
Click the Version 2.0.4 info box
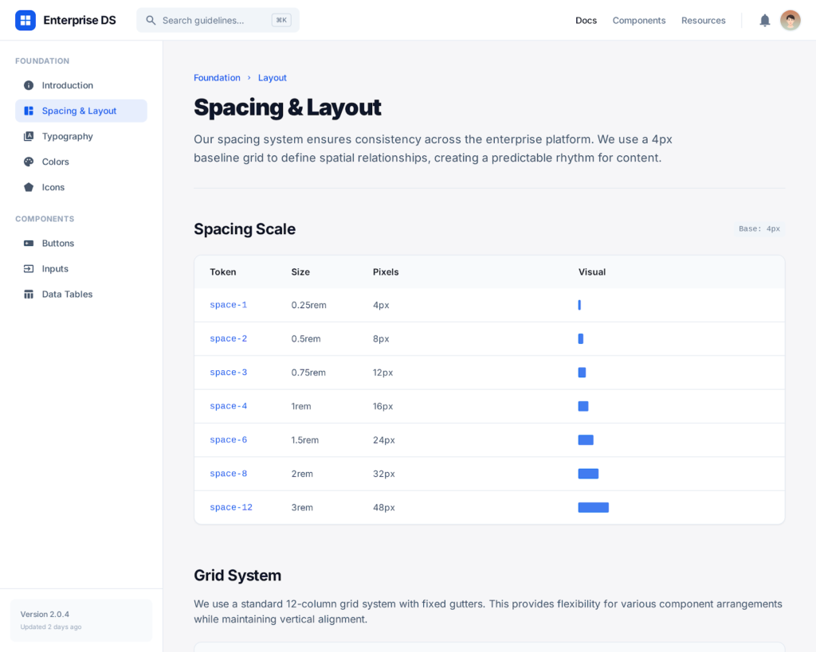tap(80, 620)
